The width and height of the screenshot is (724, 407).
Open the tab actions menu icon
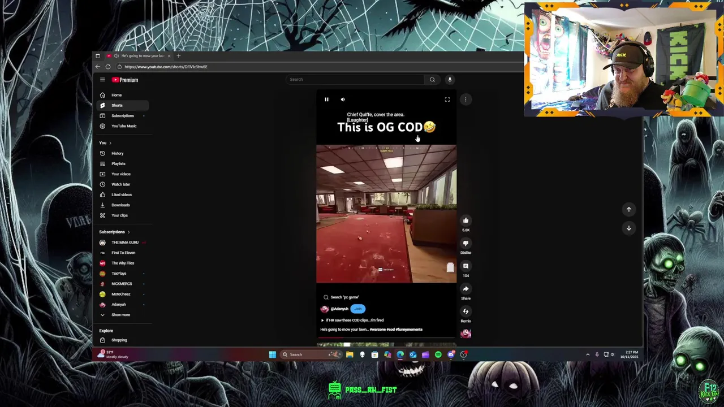click(97, 56)
